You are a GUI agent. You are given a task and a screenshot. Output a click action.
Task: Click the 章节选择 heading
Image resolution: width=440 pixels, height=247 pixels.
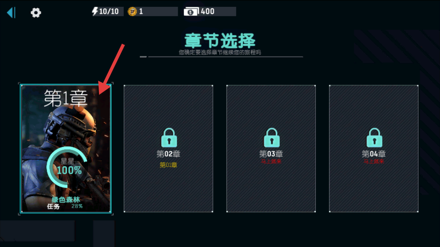(220, 41)
